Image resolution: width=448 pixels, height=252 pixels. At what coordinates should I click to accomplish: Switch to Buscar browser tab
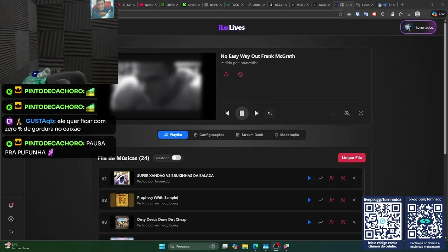coord(365,5)
